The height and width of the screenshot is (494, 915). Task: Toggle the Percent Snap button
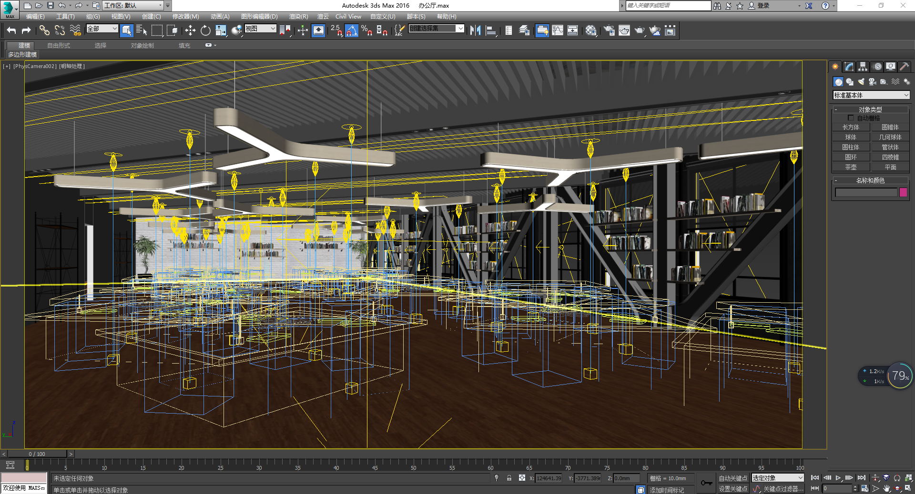366,30
